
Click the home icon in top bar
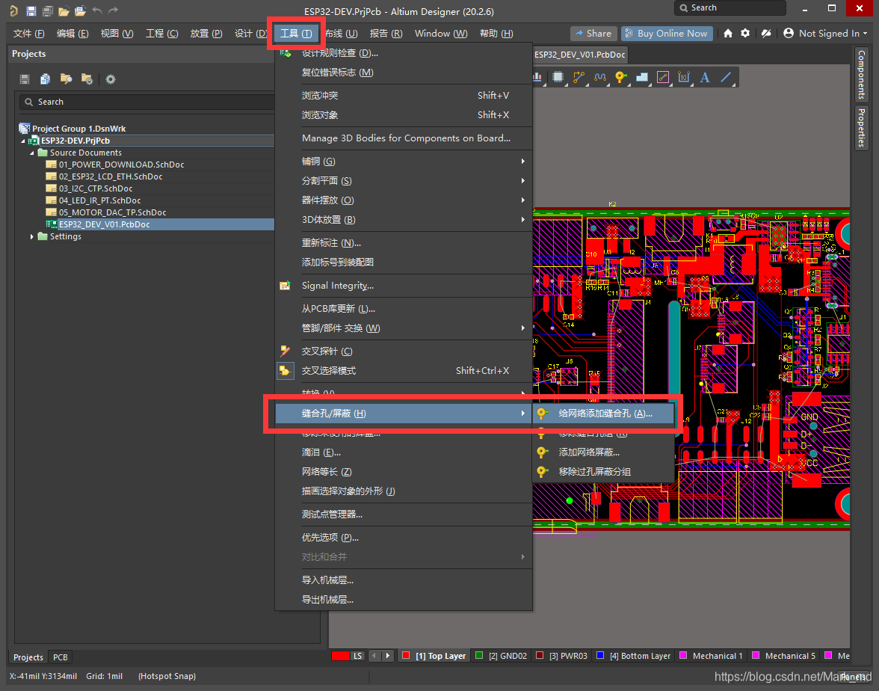click(x=728, y=33)
